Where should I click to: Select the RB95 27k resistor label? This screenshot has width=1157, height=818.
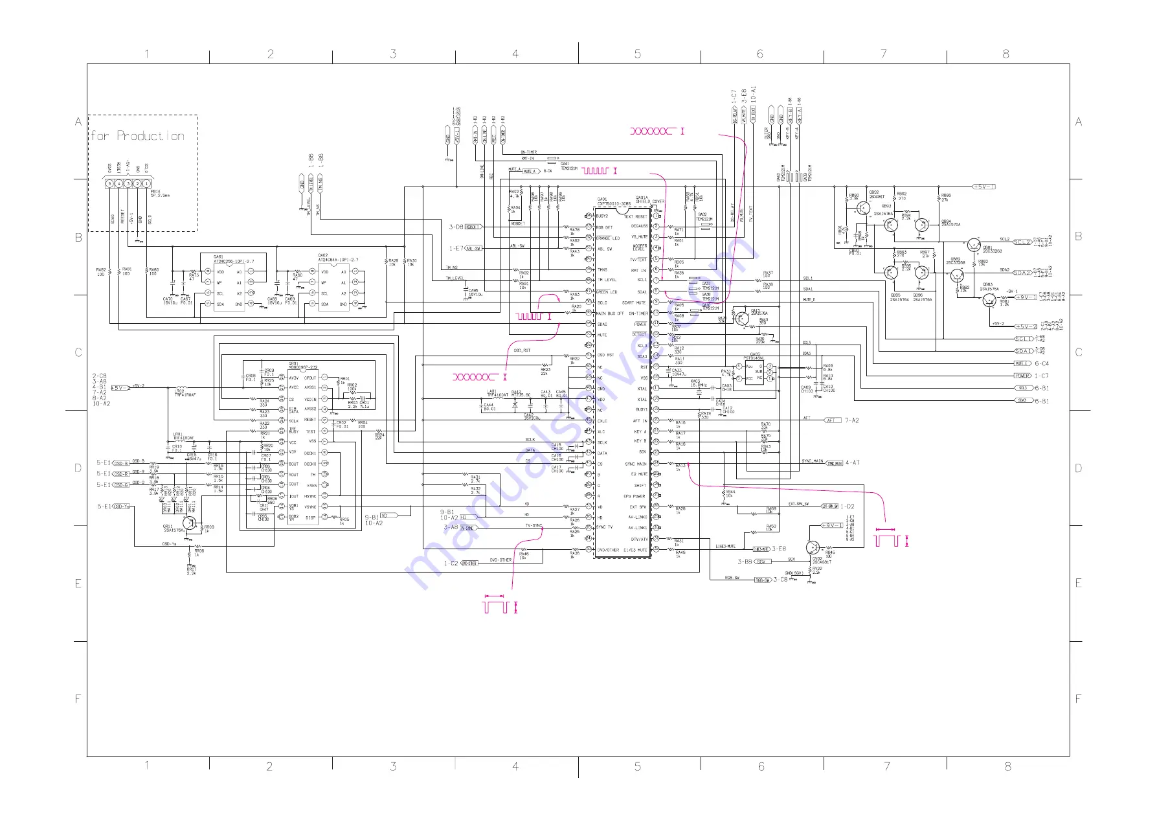(x=946, y=197)
